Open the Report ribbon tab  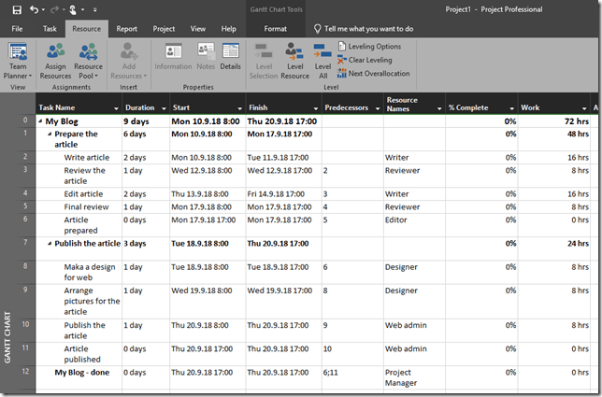pyautogui.click(x=126, y=29)
